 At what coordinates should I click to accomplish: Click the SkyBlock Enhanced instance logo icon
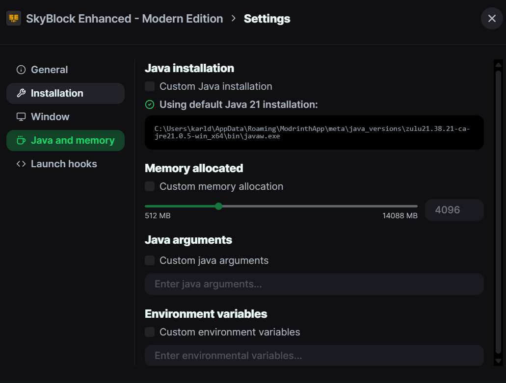click(x=14, y=18)
